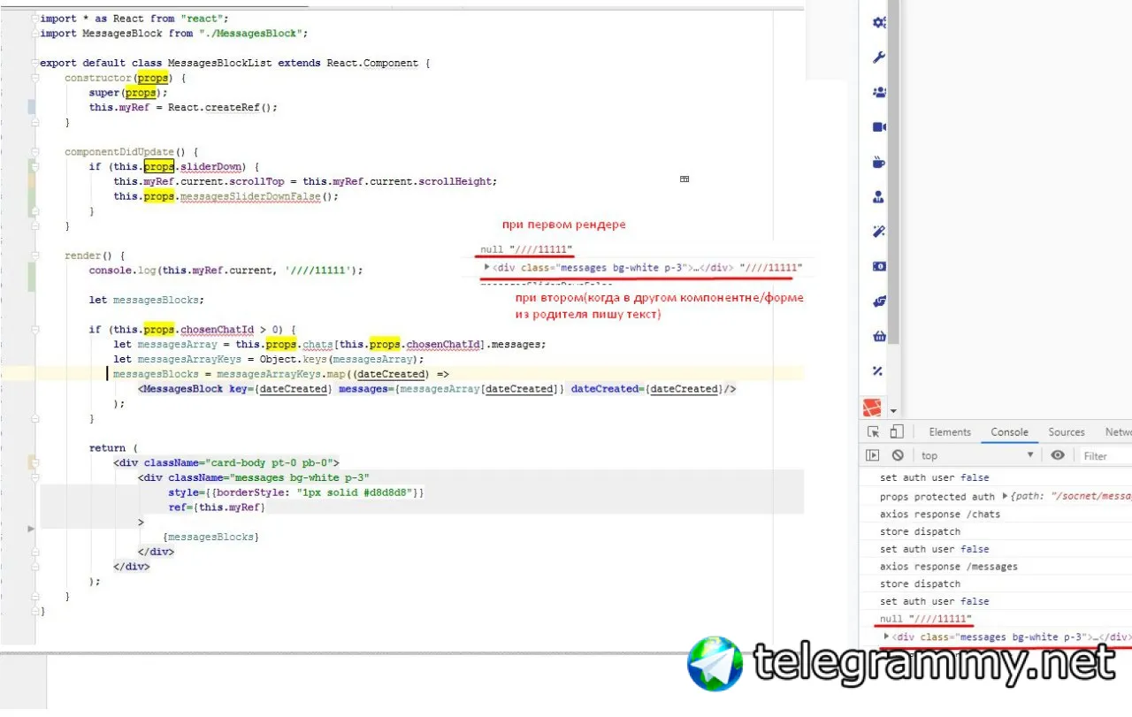The height and width of the screenshot is (717, 1132).
Task: Open the shopping basket icon in the sidebar
Action: (879, 336)
